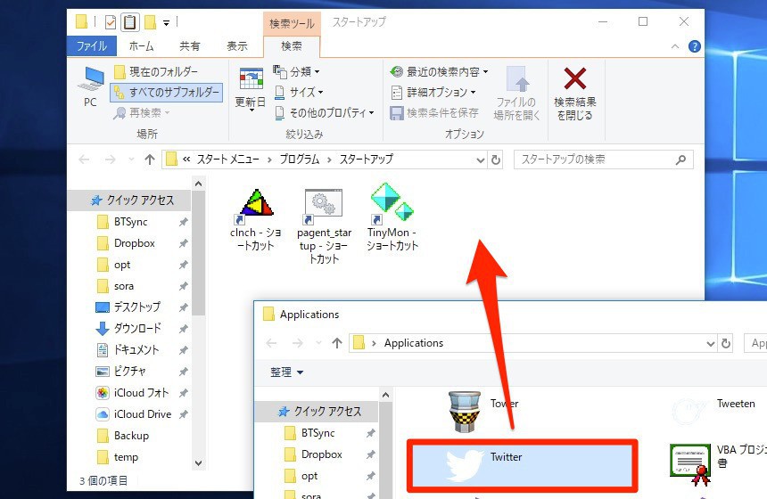The width and height of the screenshot is (767, 499).
Task: Select the 検索 ribbon tab
Action: click(x=292, y=46)
